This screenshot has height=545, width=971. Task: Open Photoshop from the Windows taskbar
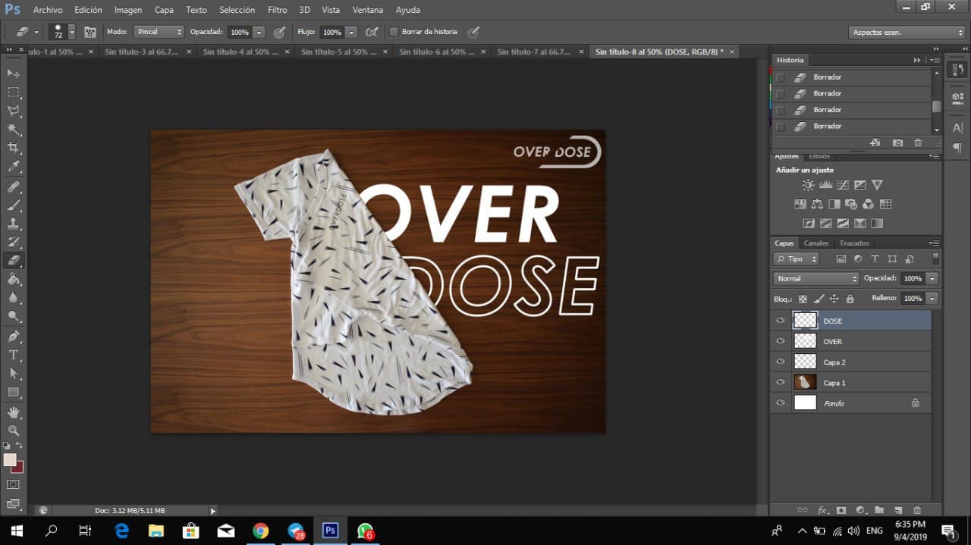click(331, 531)
